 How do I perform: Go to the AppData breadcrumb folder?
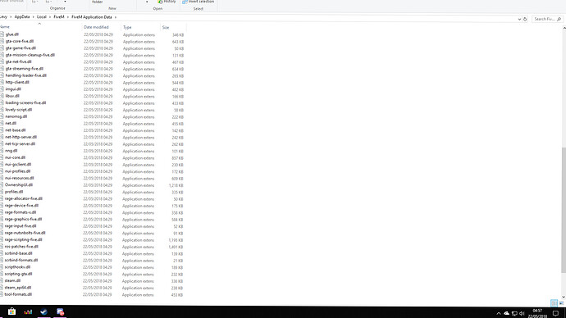(x=22, y=17)
